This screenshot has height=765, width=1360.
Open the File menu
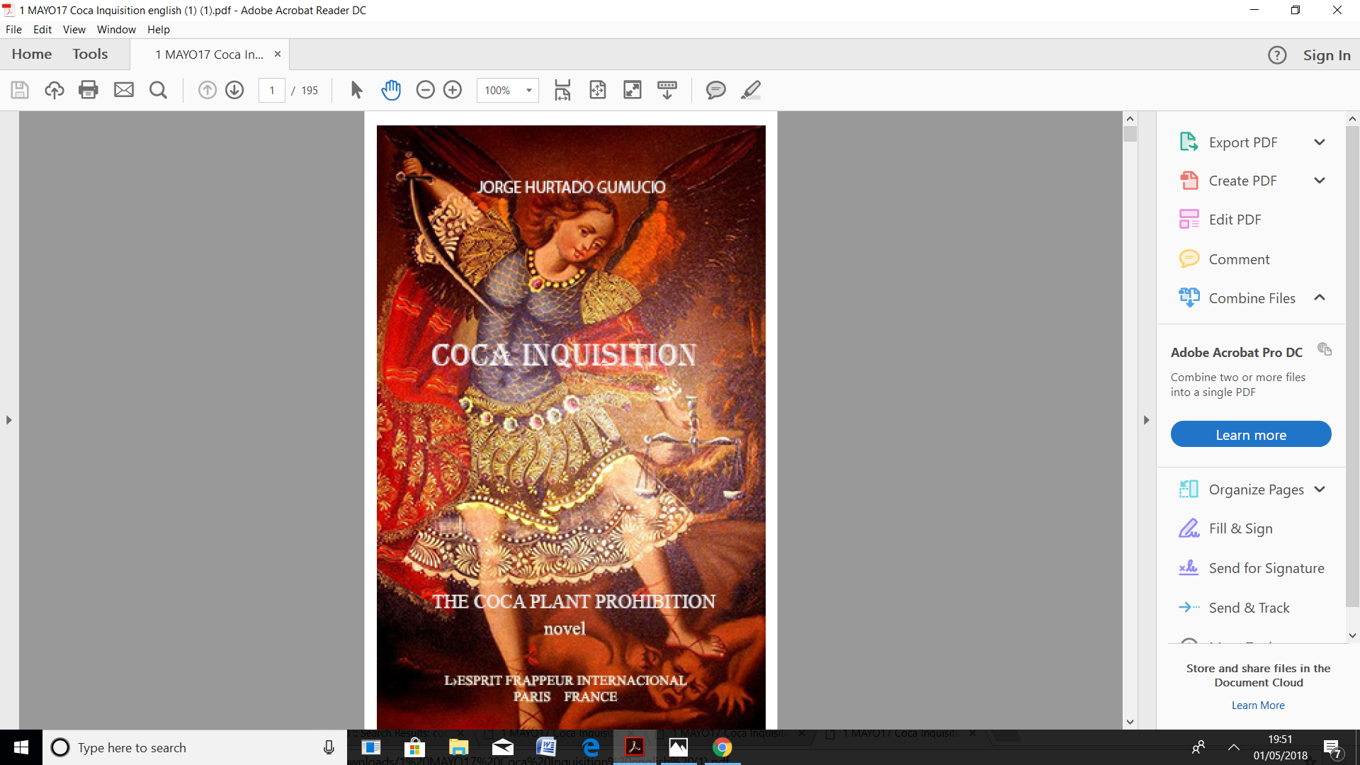coord(13,30)
